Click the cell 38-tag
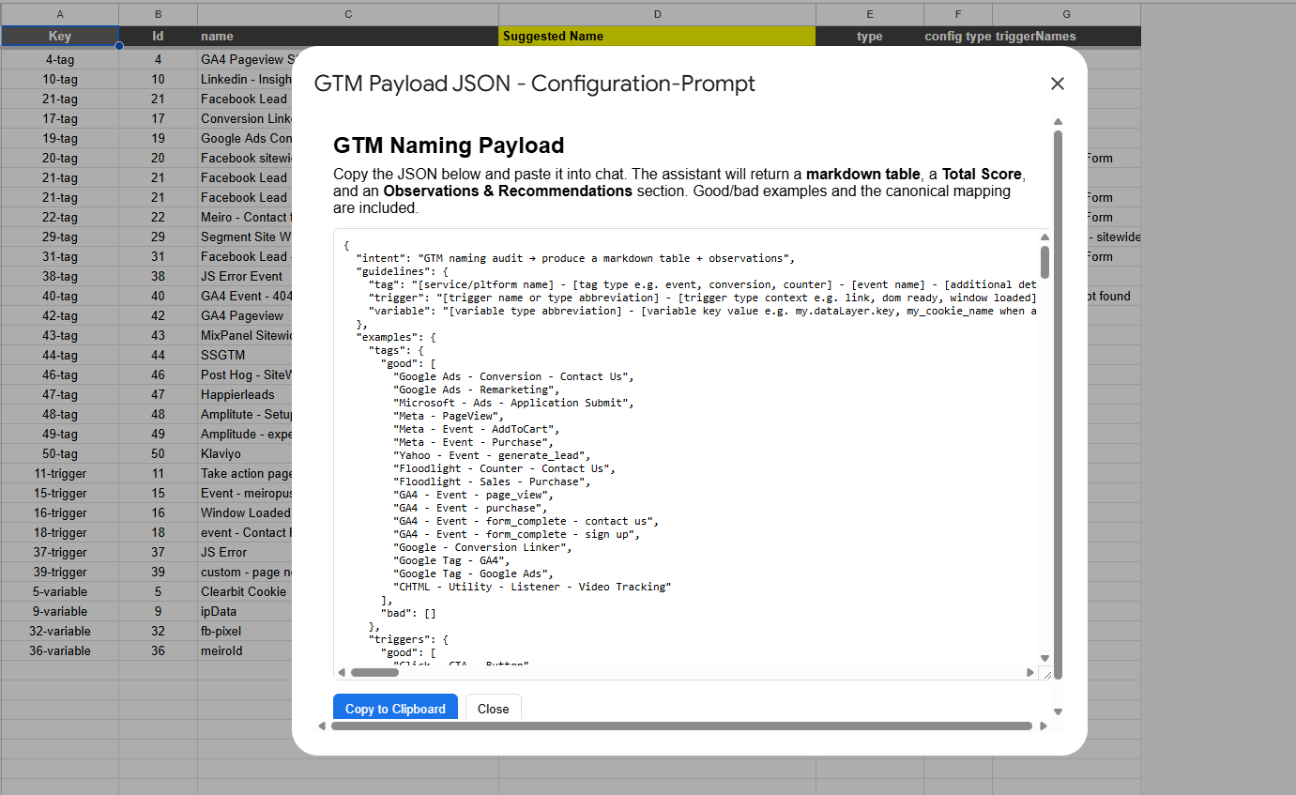Screen dimensions: 1296x795 [x=60, y=276]
